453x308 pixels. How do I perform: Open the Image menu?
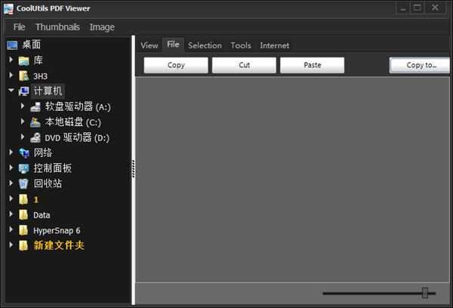(x=102, y=27)
